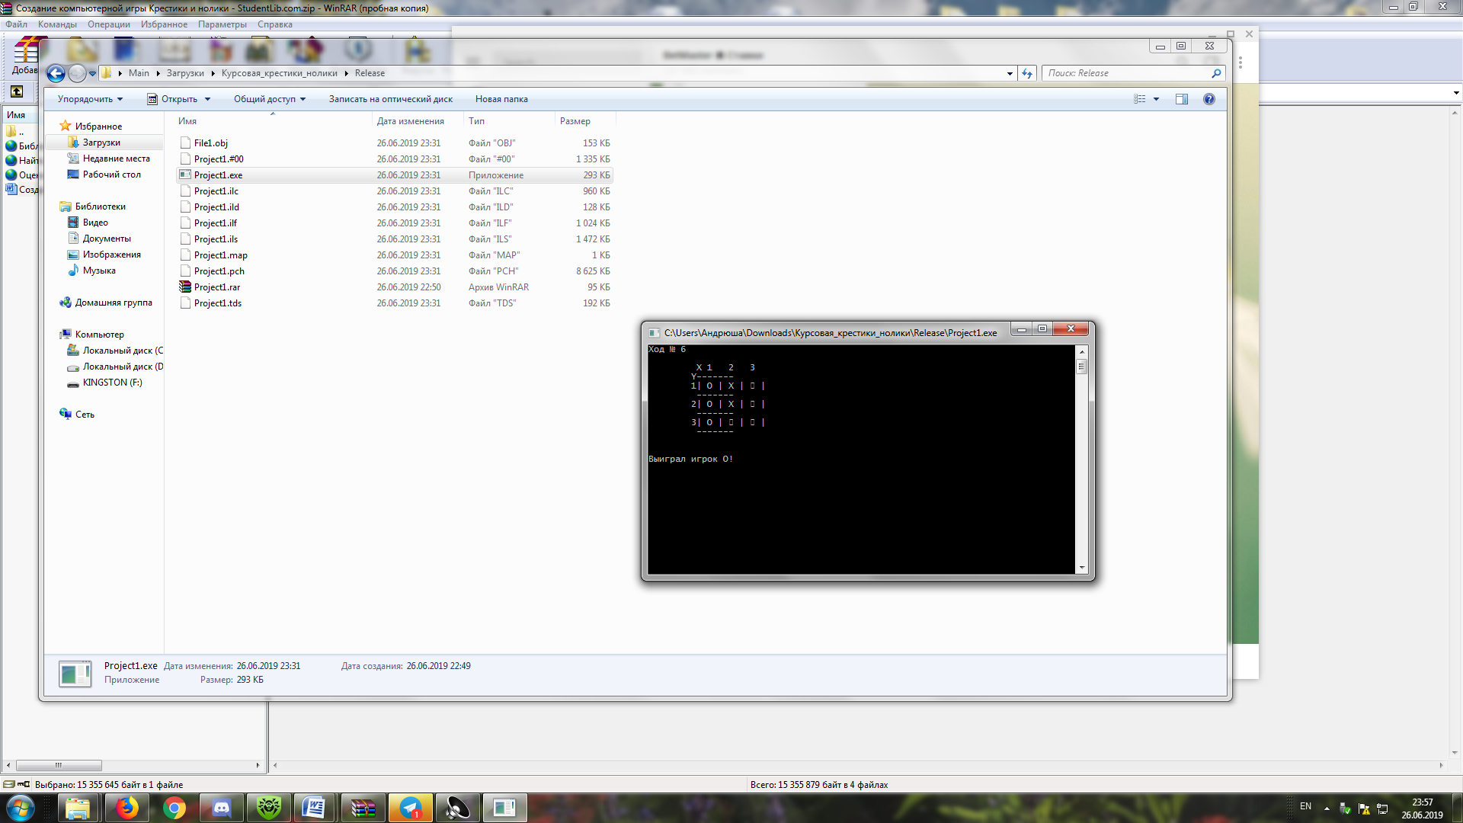Click the Новая папка button

(x=501, y=99)
